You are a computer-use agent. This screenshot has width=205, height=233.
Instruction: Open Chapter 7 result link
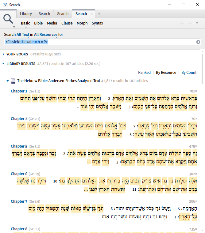click(x=19, y=201)
